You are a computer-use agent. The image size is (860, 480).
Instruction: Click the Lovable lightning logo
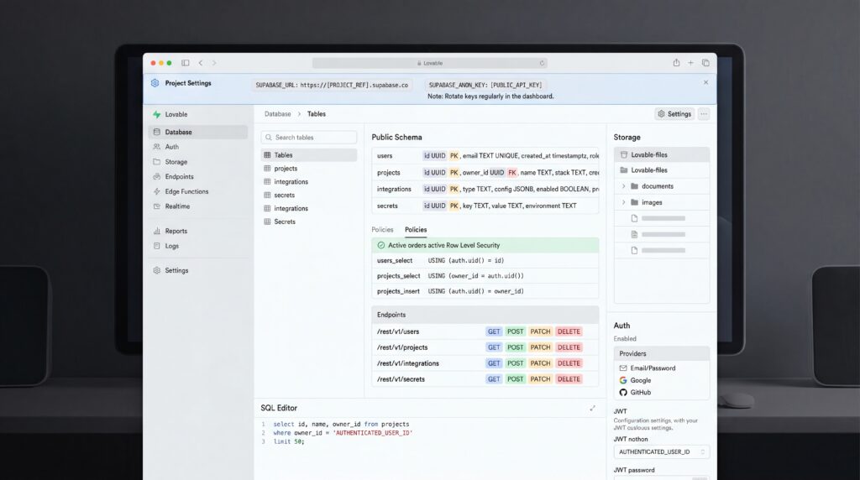click(x=157, y=114)
